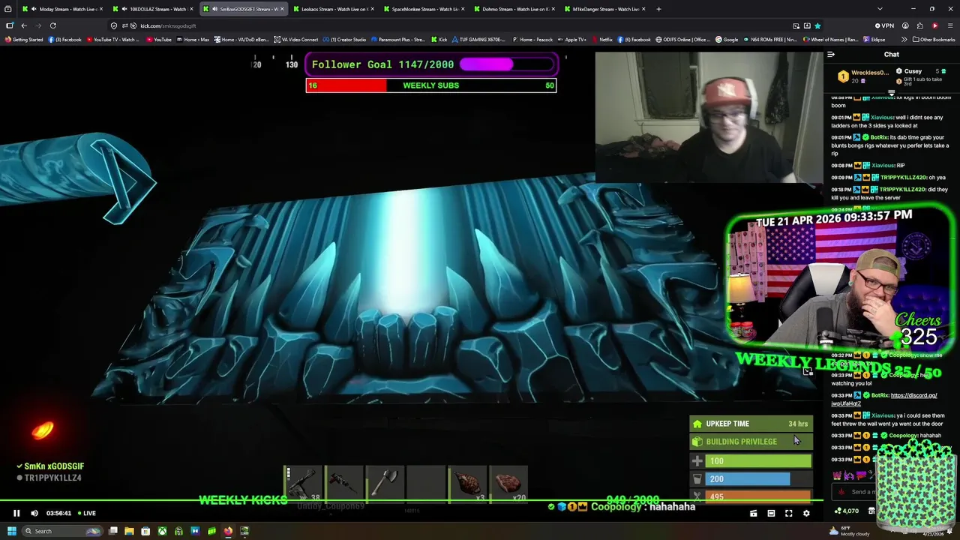Jump to LIVE indicator in player
Image resolution: width=960 pixels, height=540 pixels.
(85, 513)
